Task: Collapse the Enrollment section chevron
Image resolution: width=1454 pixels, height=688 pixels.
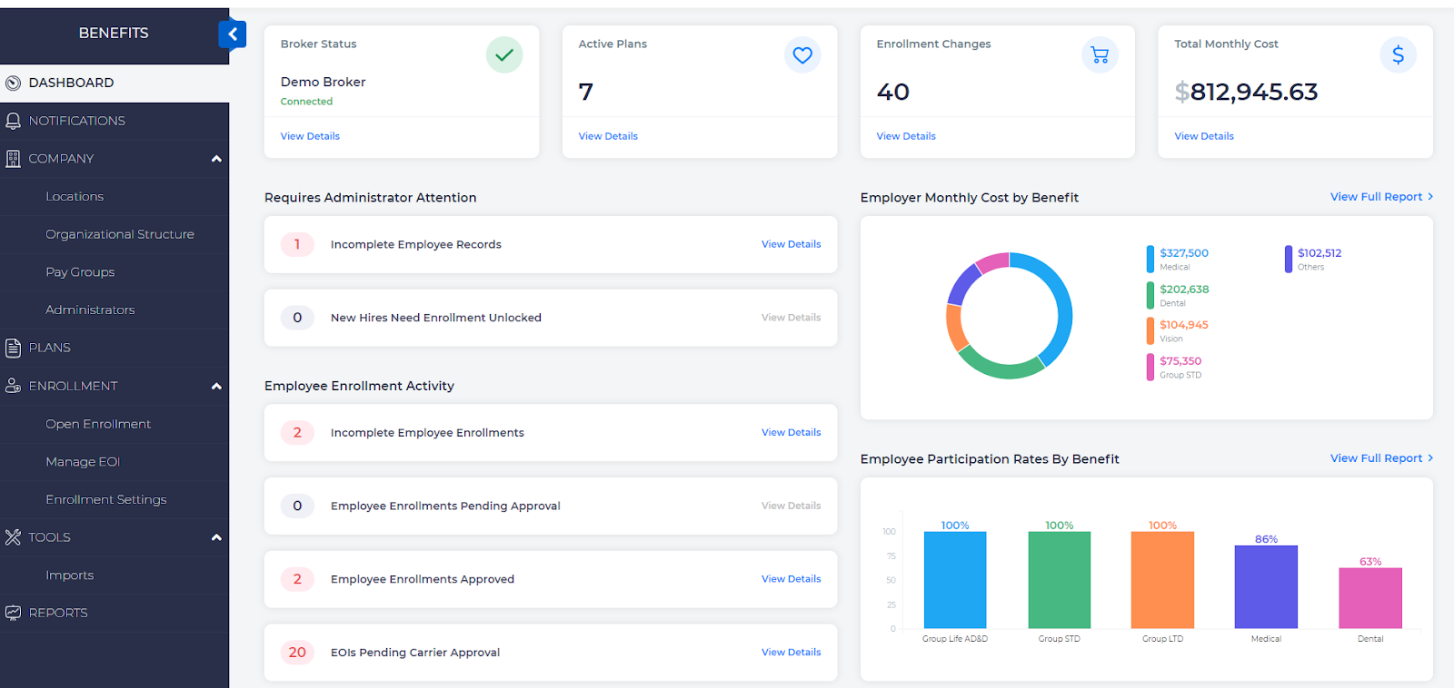Action: point(216,386)
